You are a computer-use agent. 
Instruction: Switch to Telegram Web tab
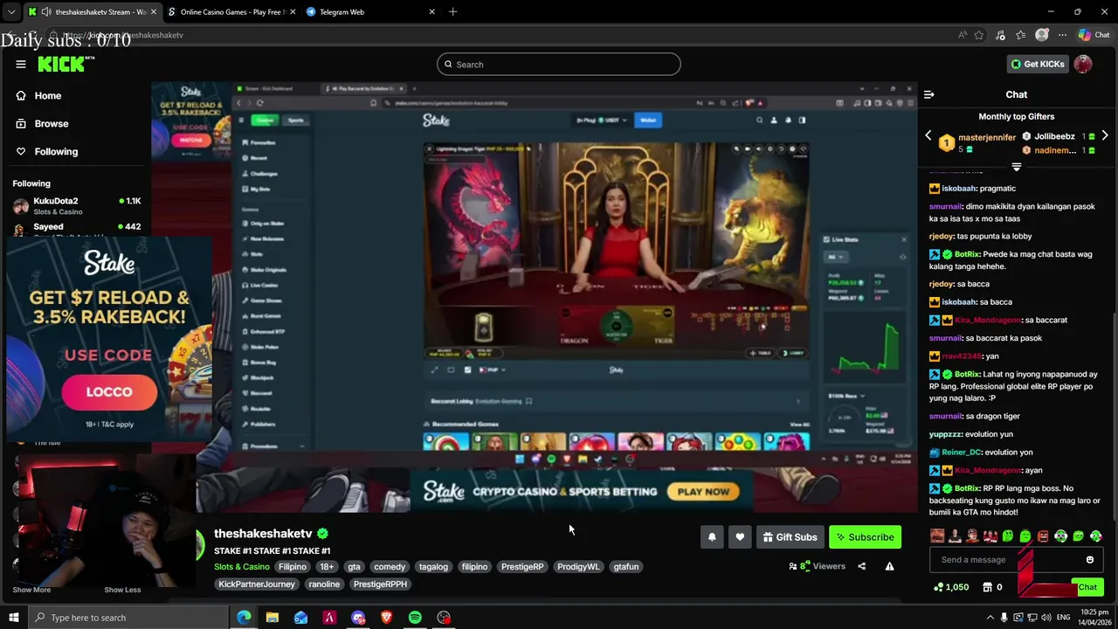[371, 11]
